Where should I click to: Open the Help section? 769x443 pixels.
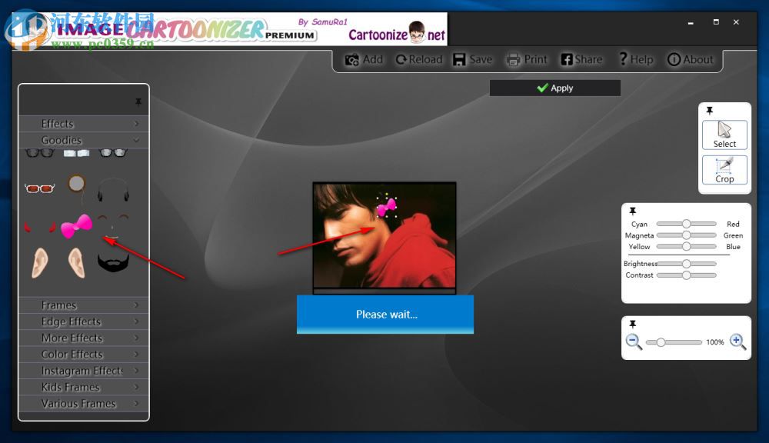636,60
